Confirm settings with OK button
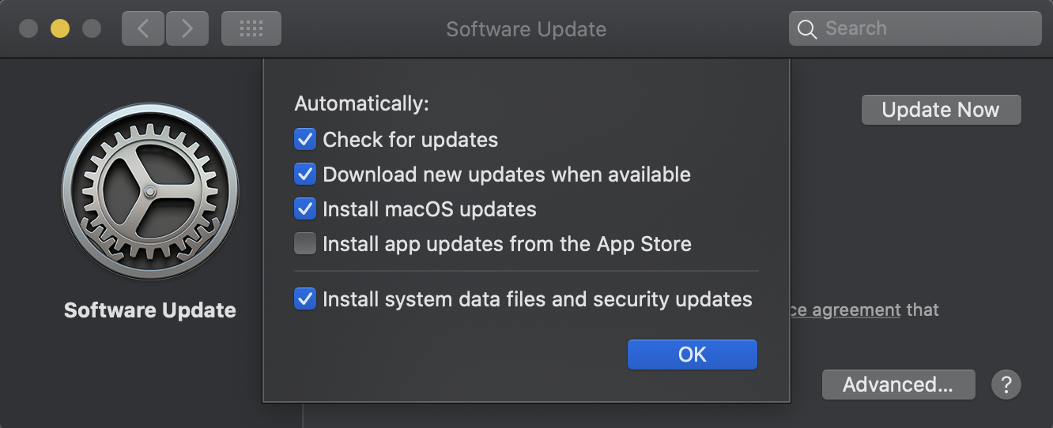This screenshot has width=1053, height=428. pyautogui.click(x=693, y=355)
